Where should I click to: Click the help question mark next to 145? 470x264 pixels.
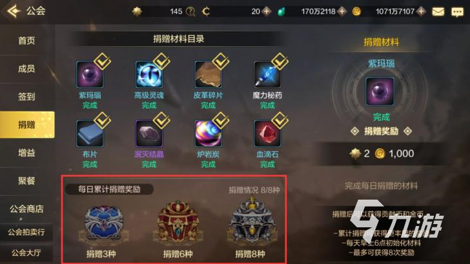point(190,12)
